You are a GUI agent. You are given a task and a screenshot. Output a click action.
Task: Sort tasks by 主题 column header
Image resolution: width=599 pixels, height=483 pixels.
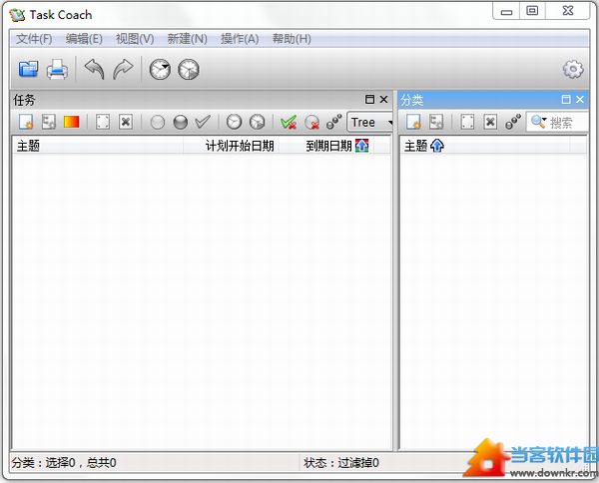tap(98, 146)
